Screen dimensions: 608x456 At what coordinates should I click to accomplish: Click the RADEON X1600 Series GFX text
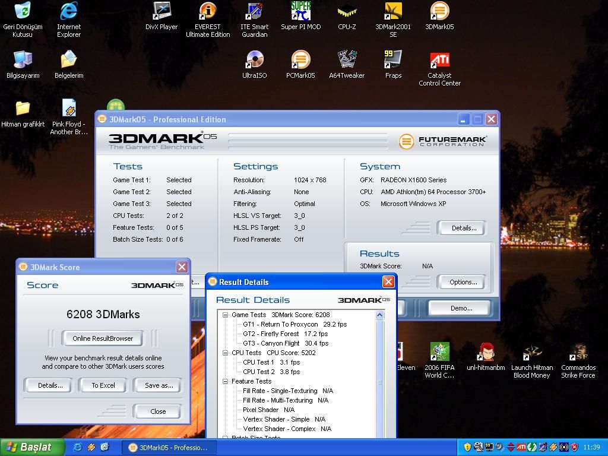click(413, 180)
